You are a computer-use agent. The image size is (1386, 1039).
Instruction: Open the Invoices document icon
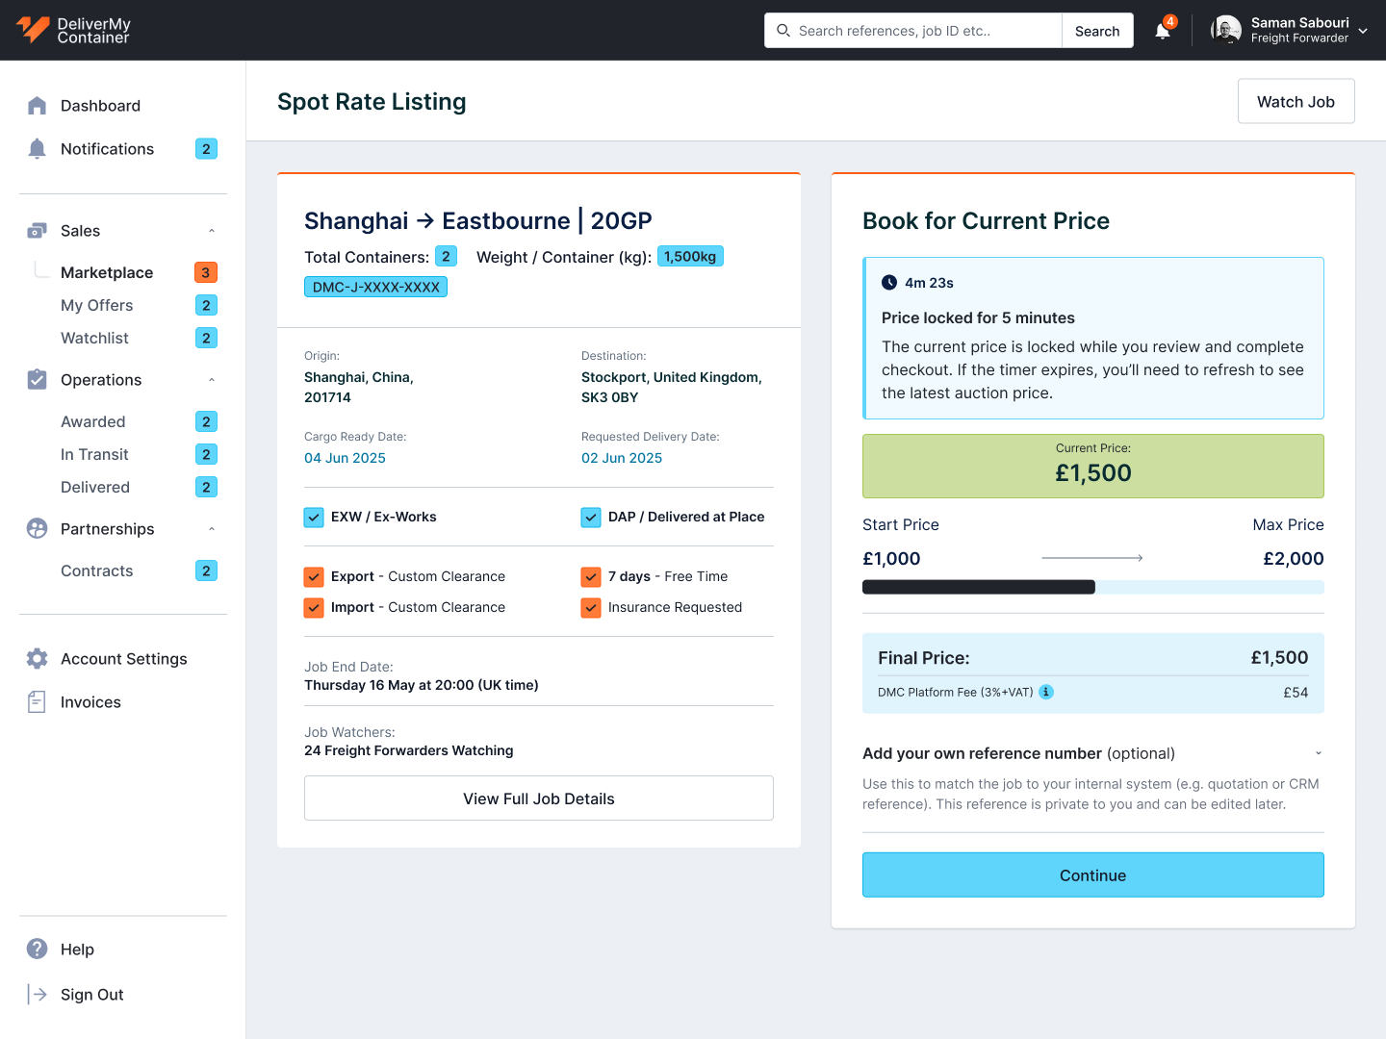[x=37, y=702]
